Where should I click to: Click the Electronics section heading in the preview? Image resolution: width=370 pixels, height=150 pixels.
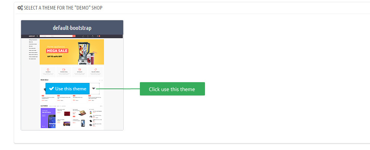click(44, 106)
